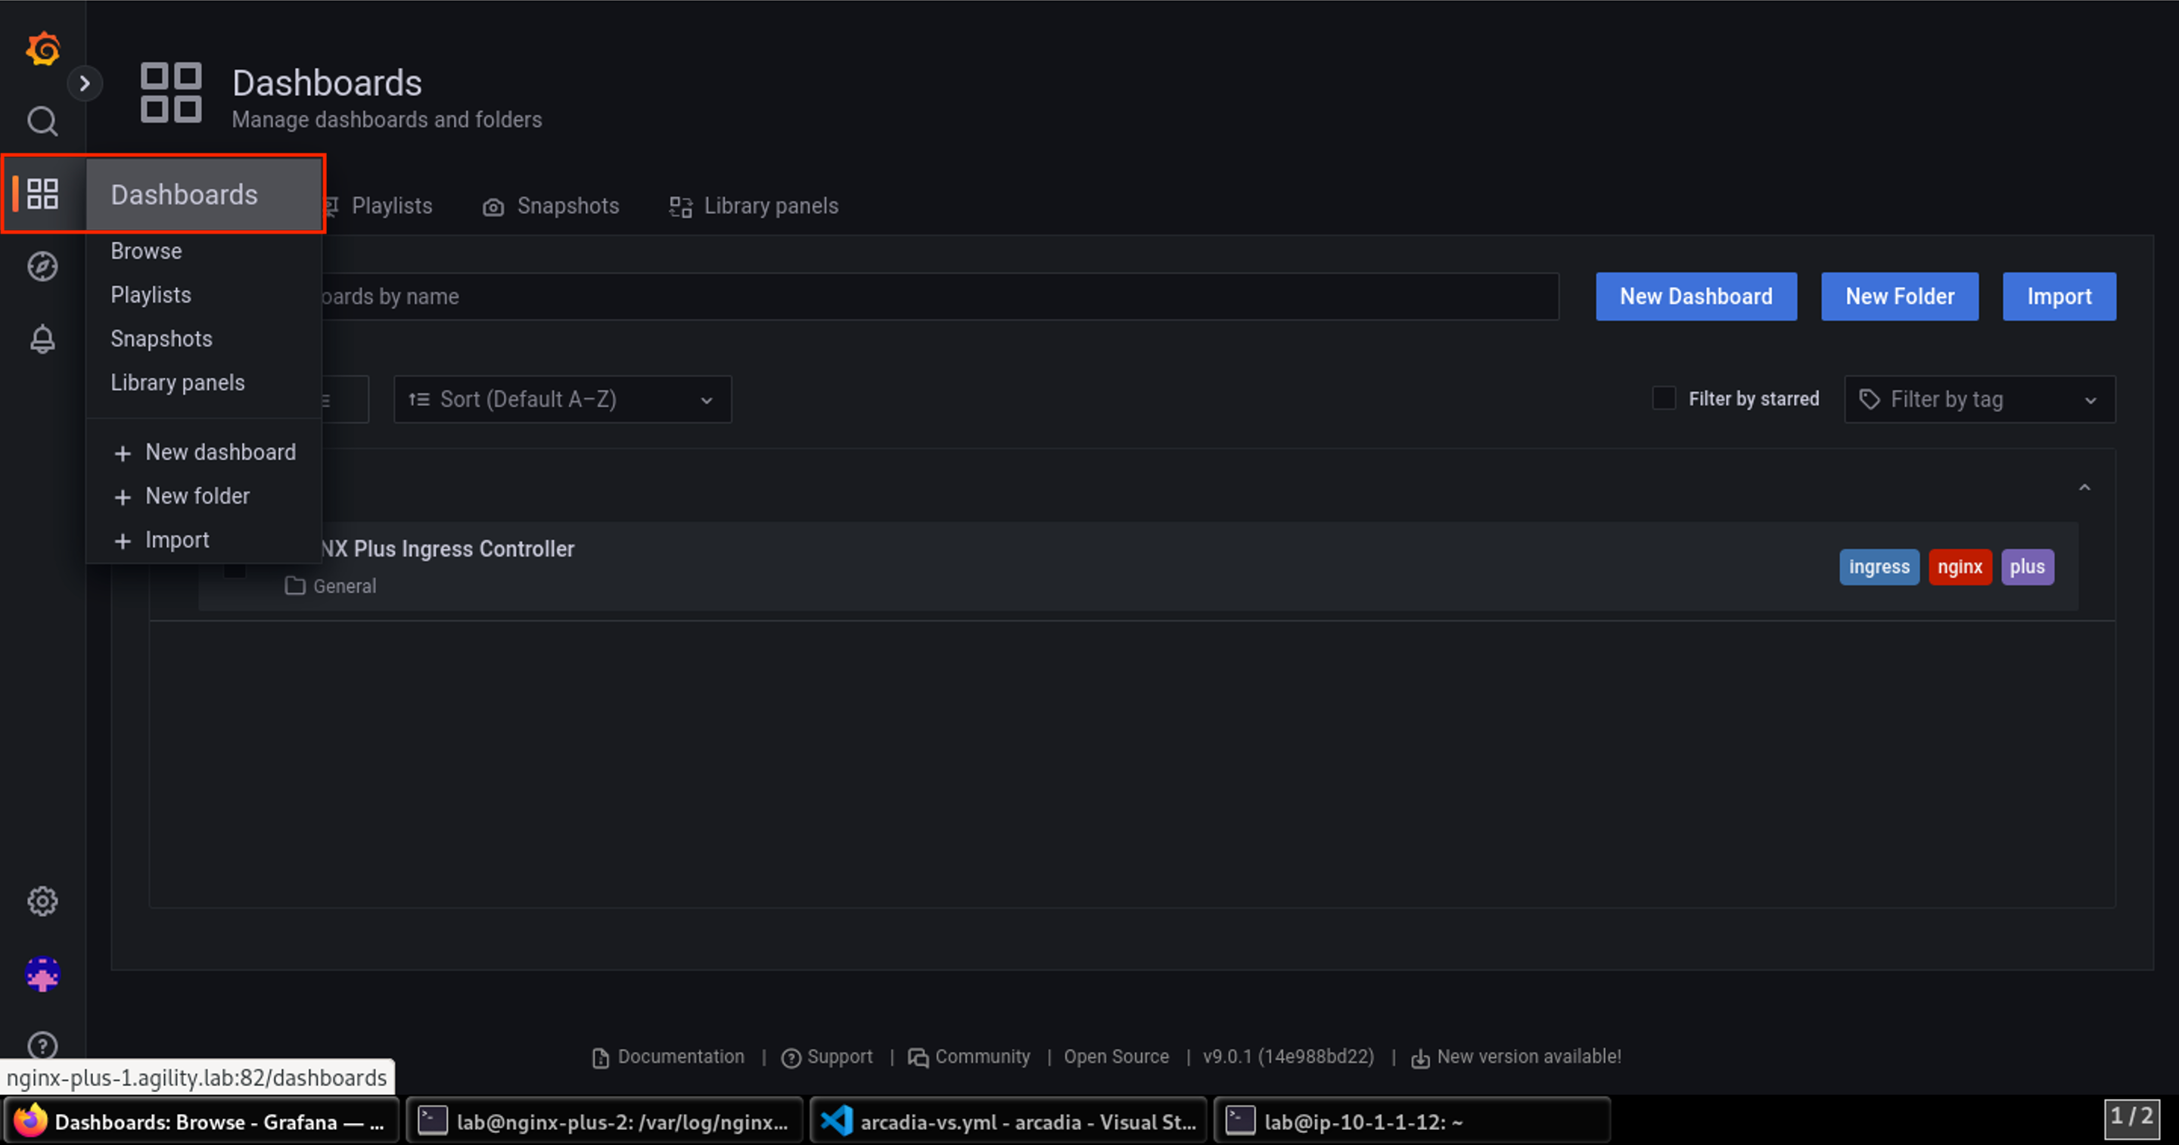Click the New Folder button
Screen dimensions: 2179x1145
coord(1899,296)
